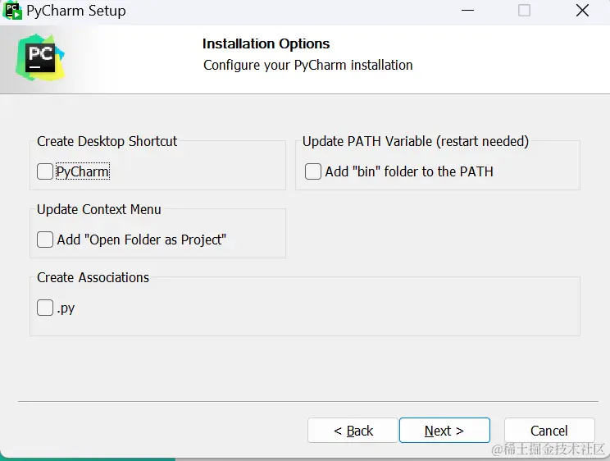Viewport: 610px width, 461px height.
Task: Tick the .py association checkbox square
Action: point(45,308)
